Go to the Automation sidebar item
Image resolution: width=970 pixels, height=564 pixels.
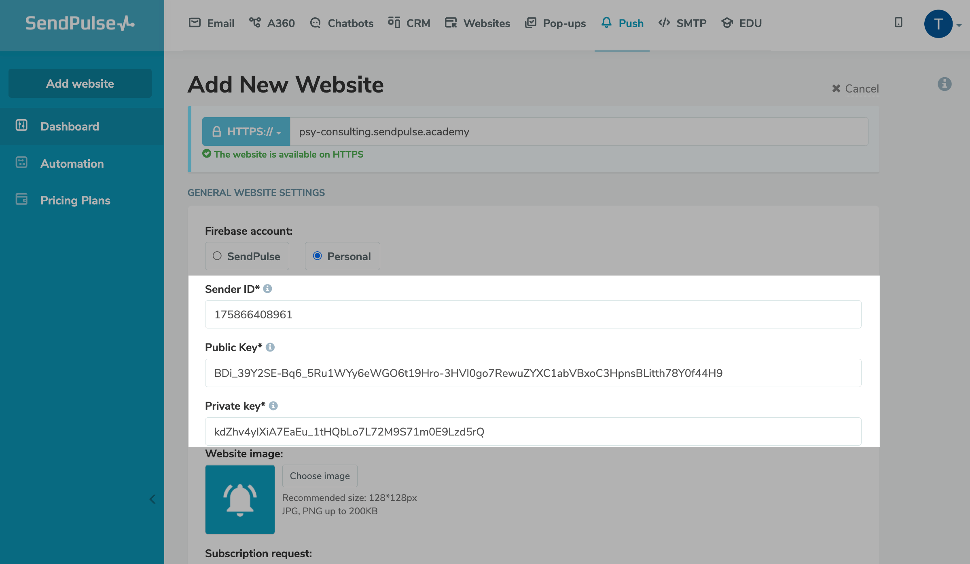72,164
